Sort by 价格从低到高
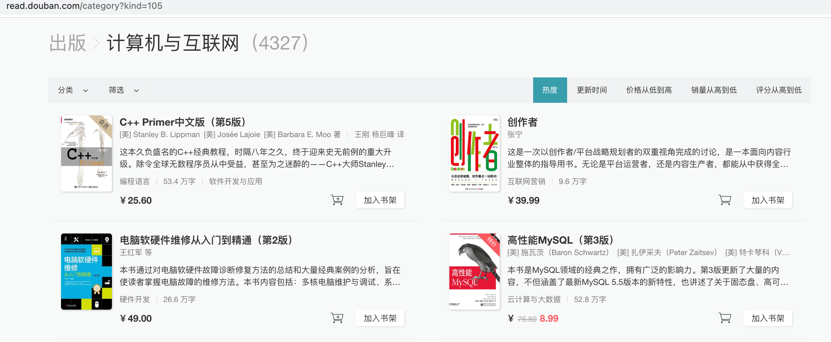This screenshot has width=831, height=342. coord(649,90)
